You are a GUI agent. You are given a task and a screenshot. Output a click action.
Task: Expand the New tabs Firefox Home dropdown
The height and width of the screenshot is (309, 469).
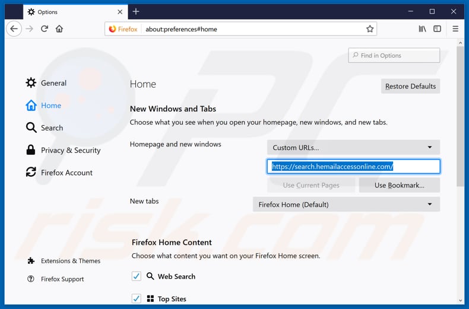tap(346, 205)
